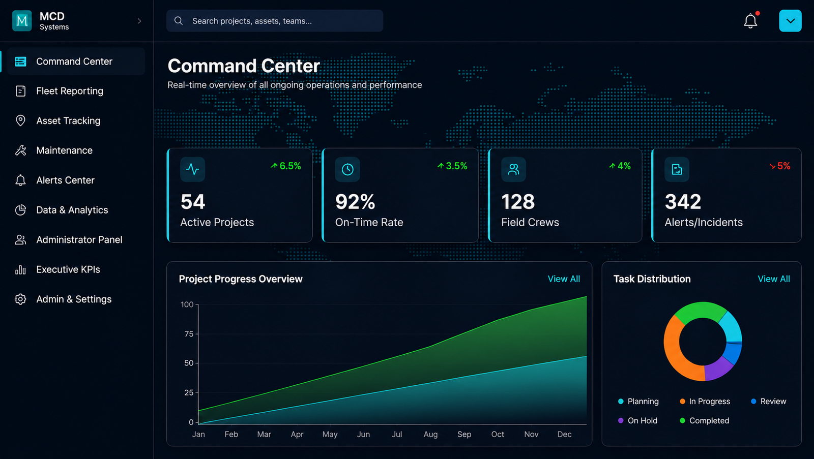Open the Field Crews card showing 128
This screenshot has width=814, height=459.
point(565,195)
